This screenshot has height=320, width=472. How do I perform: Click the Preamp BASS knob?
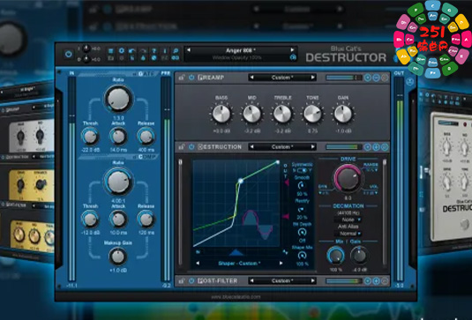click(x=221, y=114)
